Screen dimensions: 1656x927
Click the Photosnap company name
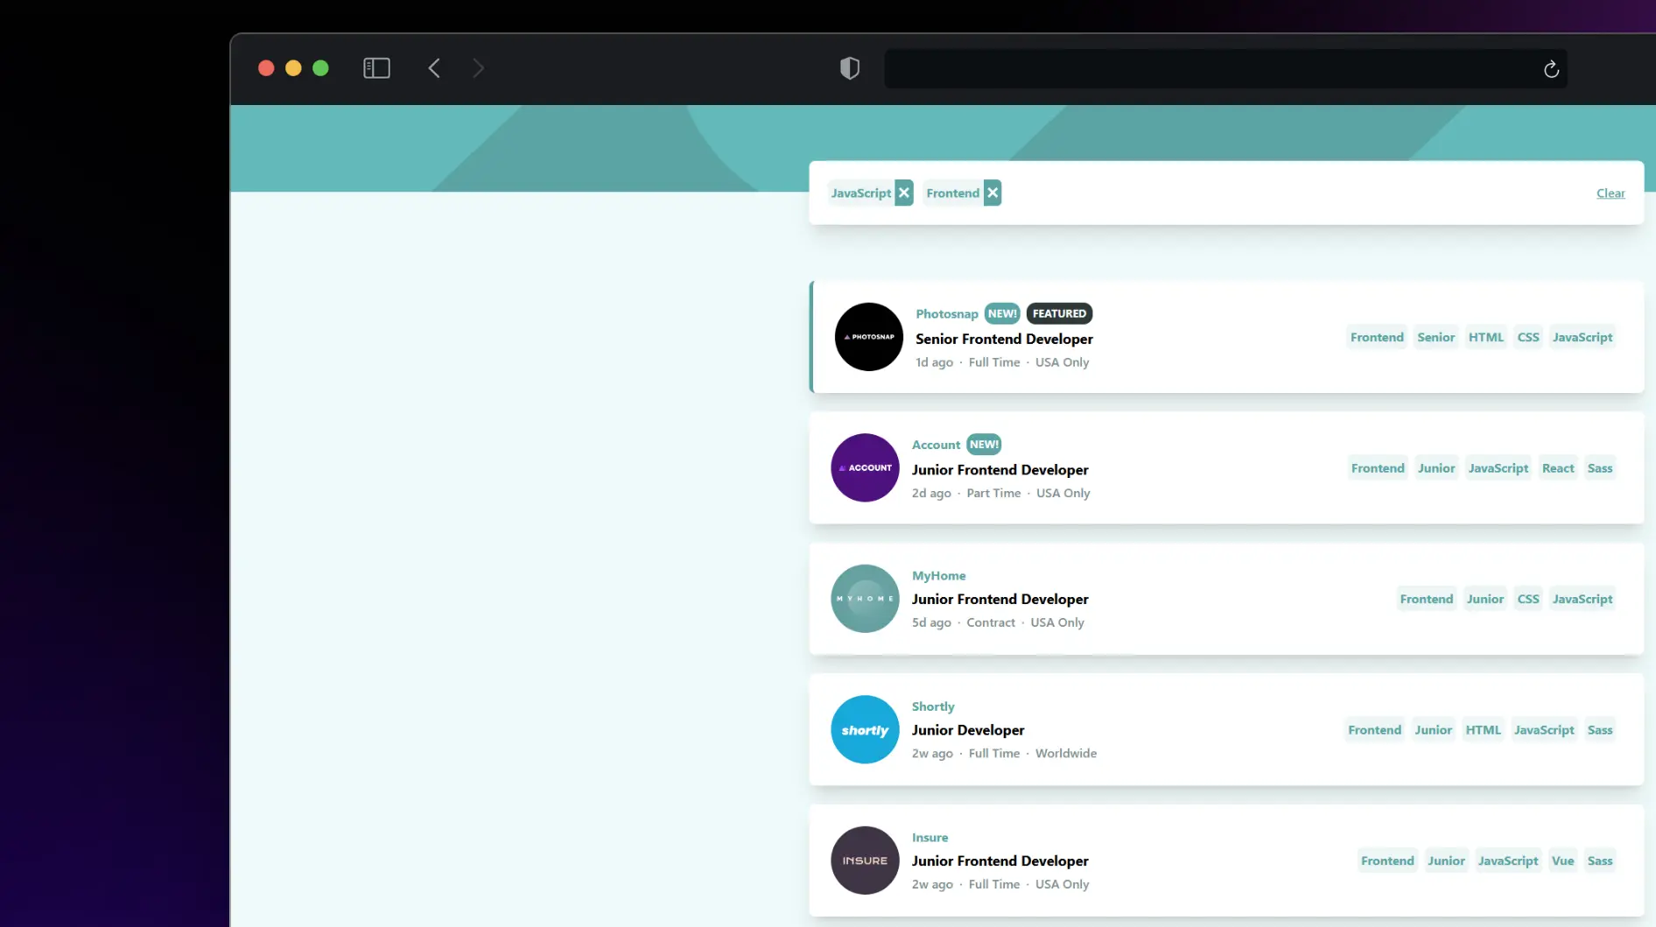946,313
